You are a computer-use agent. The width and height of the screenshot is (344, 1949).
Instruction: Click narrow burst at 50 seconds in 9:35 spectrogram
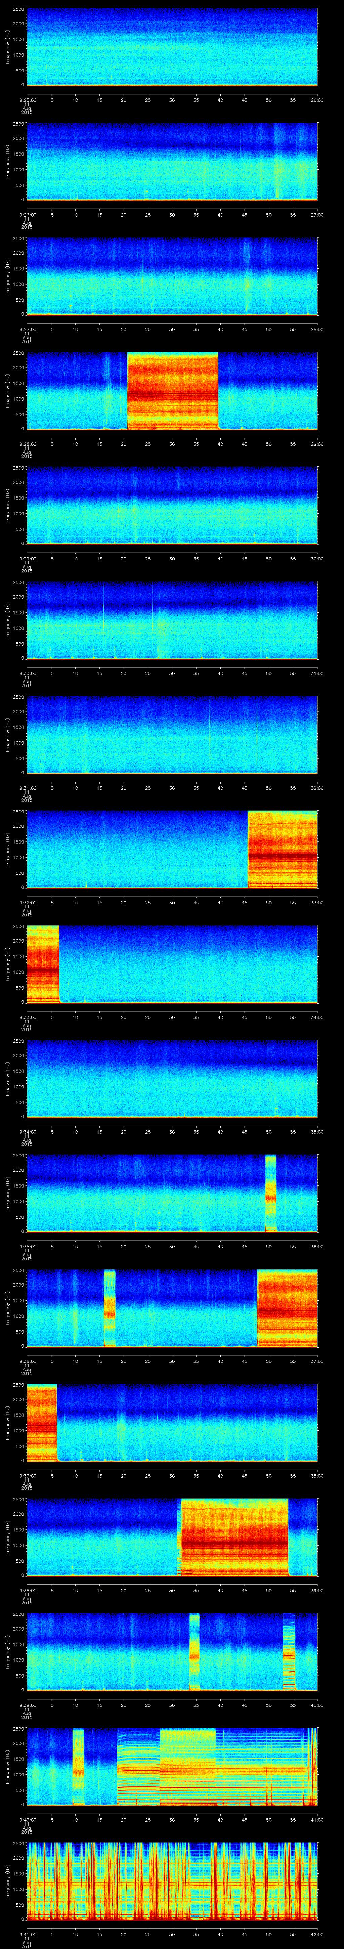[270, 1193]
